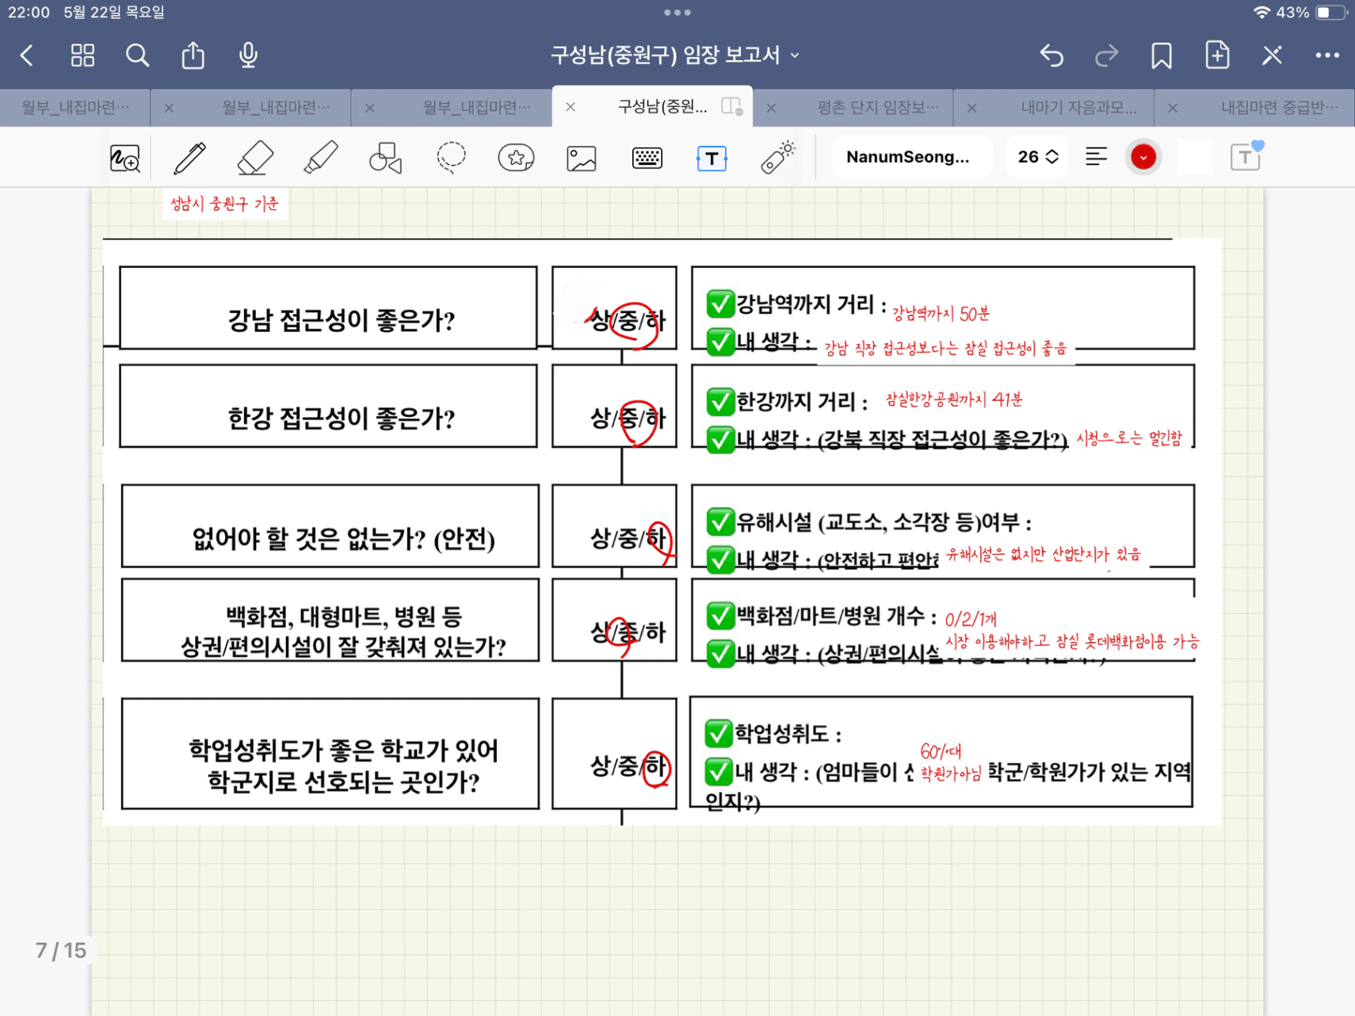Tap the 없어야 할 것은 없는가? (안전) box
This screenshot has width=1355, height=1016.
[x=330, y=526]
